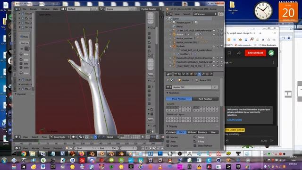The width and height of the screenshot is (302, 170).
Task: Enable the Delay Refresh checkbox
Action: [x=195, y=145]
